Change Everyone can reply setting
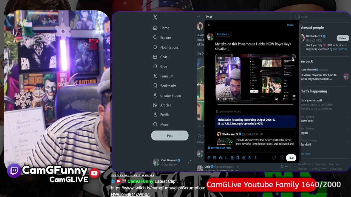 219,148
